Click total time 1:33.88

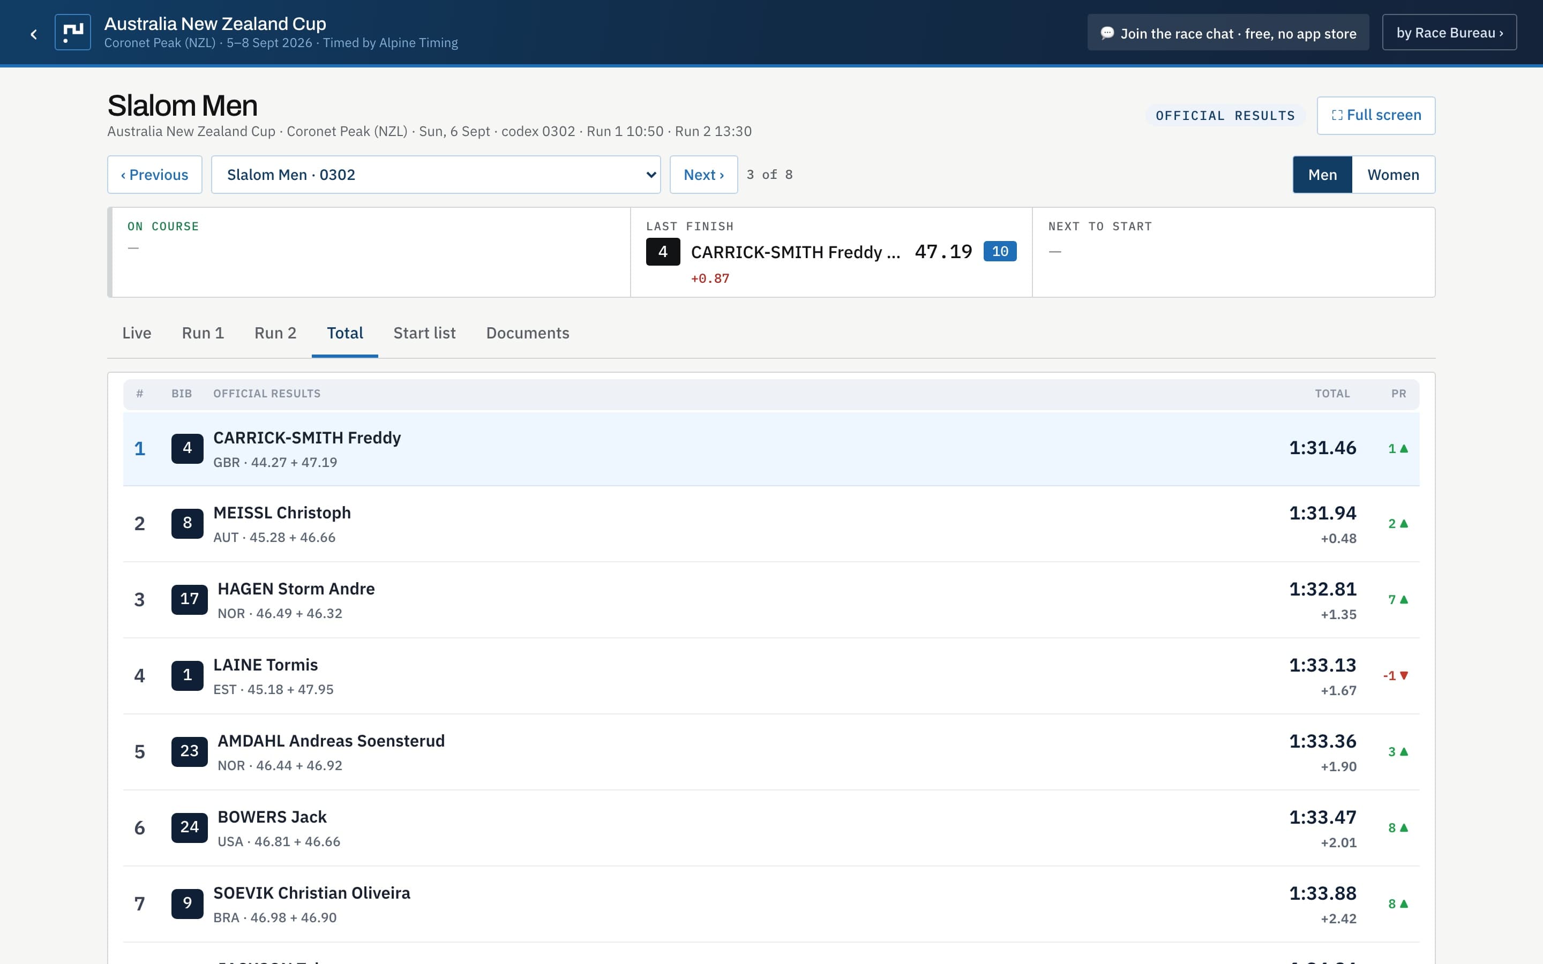click(1322, 893)
